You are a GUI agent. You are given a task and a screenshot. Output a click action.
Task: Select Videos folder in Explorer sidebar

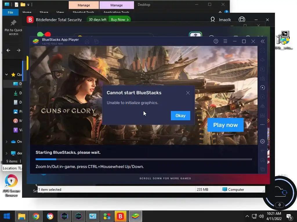coord(17,130)
